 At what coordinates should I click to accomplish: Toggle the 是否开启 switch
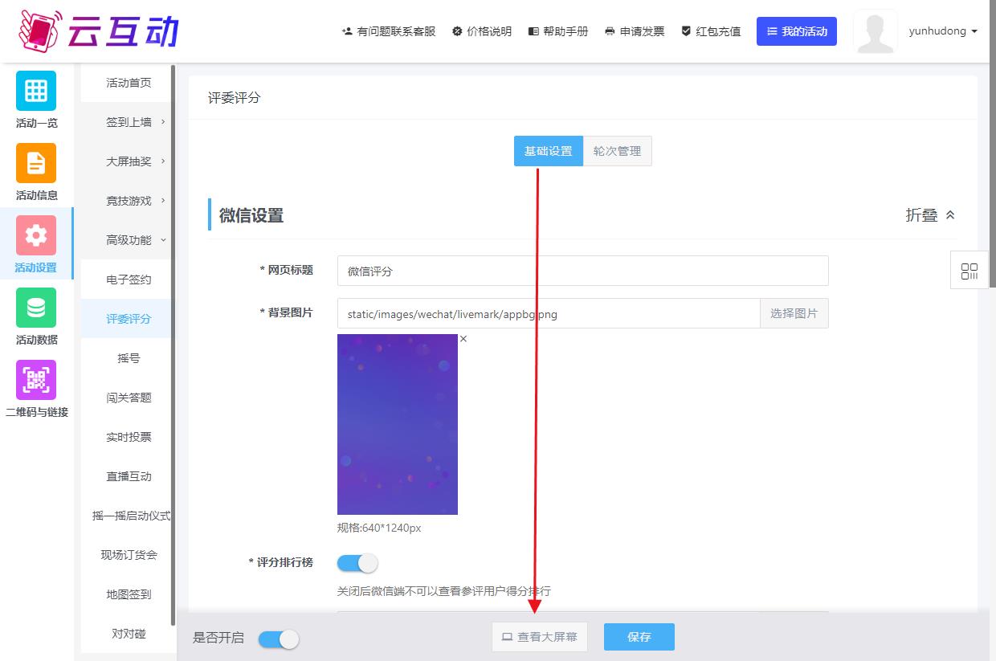pos(279,639)
